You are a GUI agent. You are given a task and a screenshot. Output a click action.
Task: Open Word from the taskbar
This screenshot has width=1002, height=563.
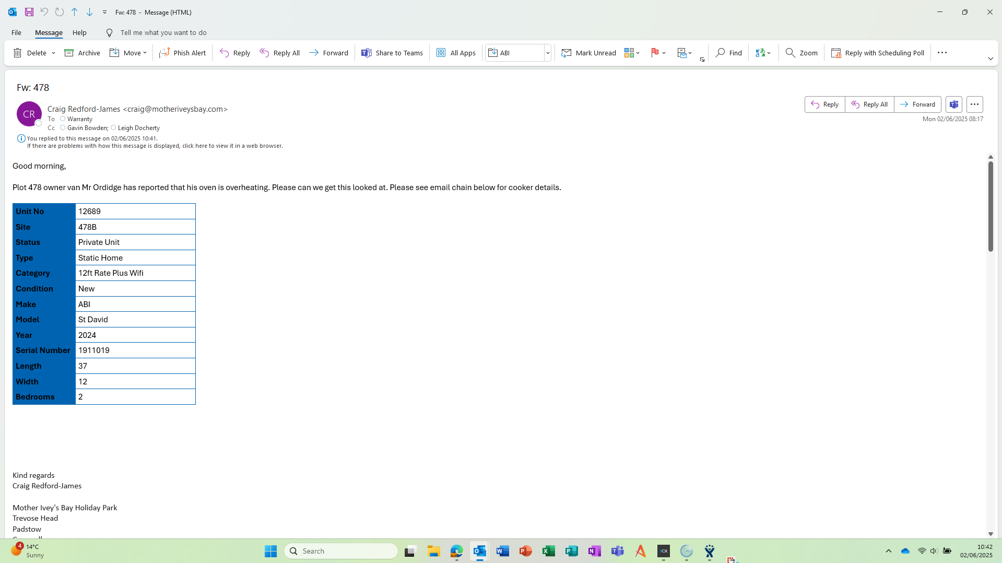[502, 551]
